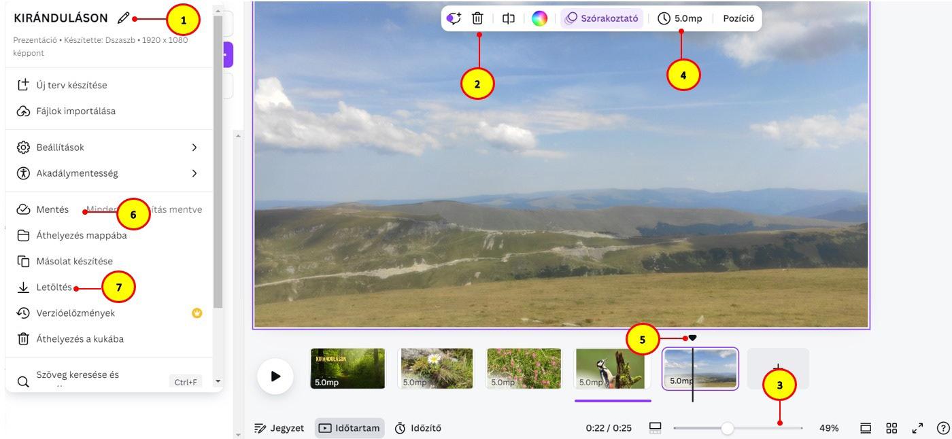Viewport: 952px width, 439px height.
Task: Choose Másolat készítése
Action: tap(109, 261)
